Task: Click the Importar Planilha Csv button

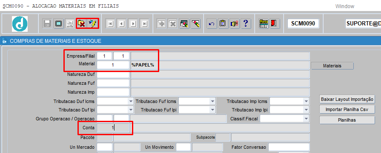Action: coord(347,109)
